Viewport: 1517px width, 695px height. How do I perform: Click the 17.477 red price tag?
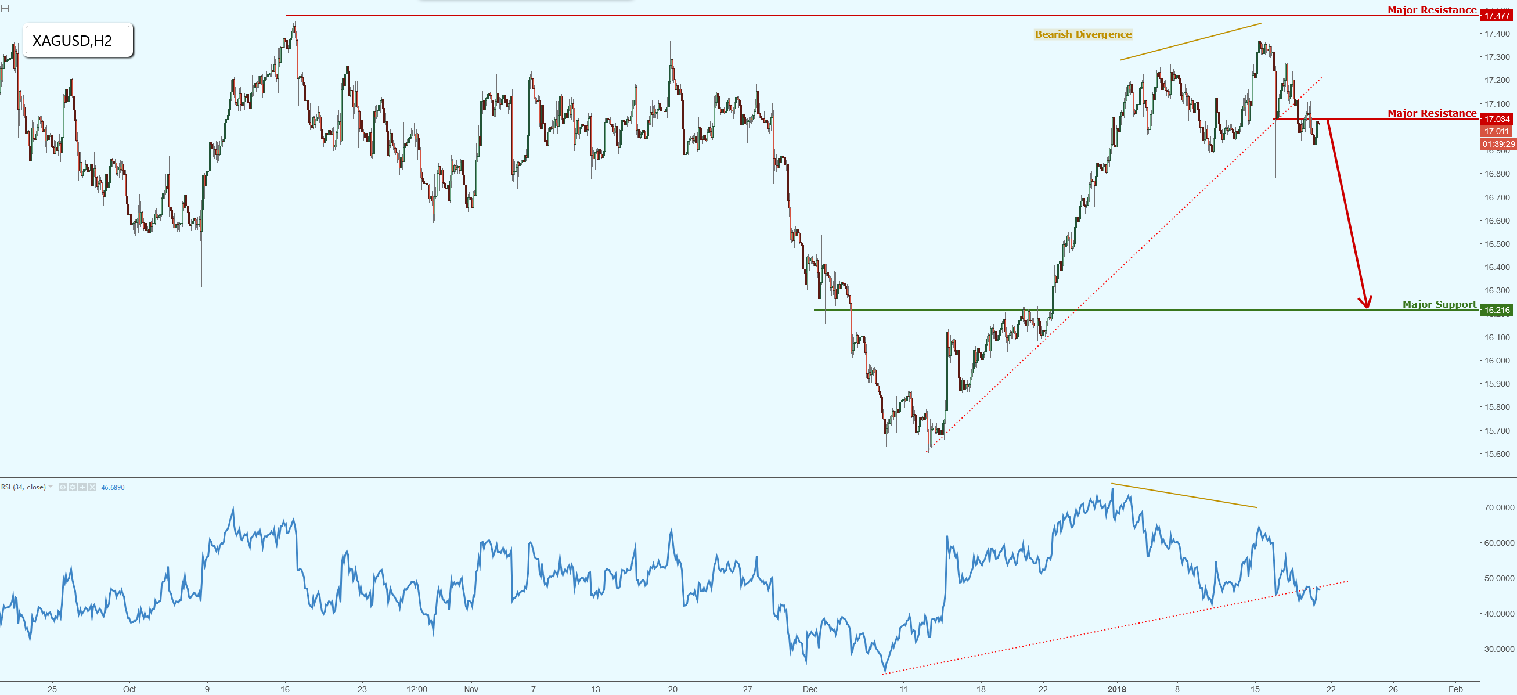1496,15
